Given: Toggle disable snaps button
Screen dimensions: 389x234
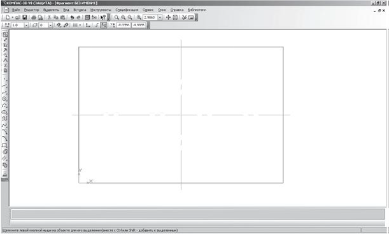Looking at the screenshot, I should click(x=66, y=25).
